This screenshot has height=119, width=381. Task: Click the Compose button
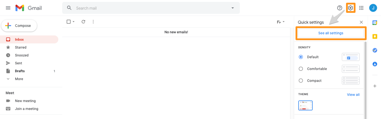coord(19,26)
